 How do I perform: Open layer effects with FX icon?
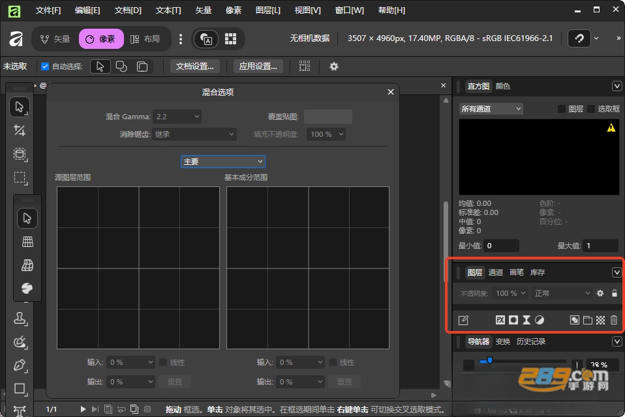(500, 320)
